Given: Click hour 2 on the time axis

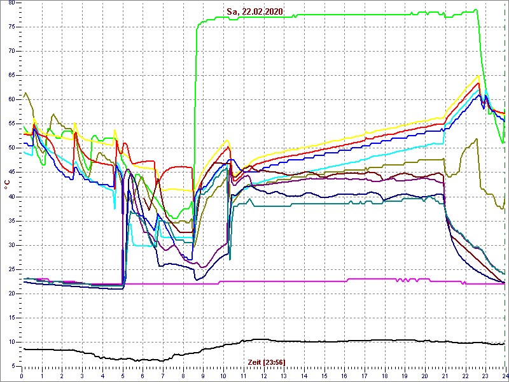Looking at the screenshot, I should pyautogui.click(x=62, y=375).
